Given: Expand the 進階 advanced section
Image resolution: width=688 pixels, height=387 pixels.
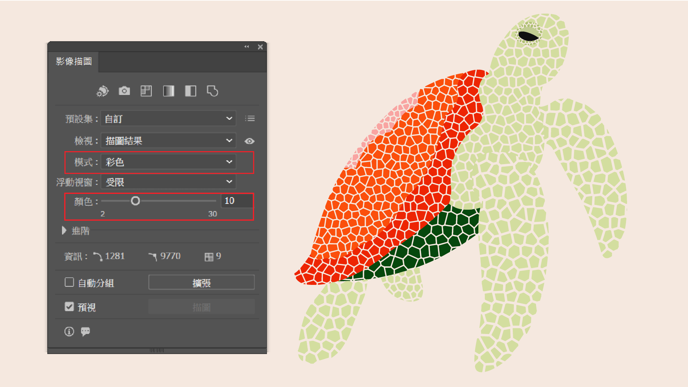Looking at the screenshot, I should [64, 230].
